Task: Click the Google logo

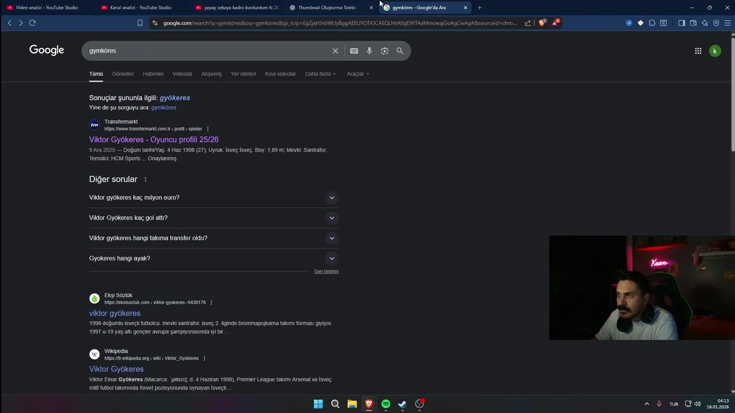Action: tap(47, 50)
